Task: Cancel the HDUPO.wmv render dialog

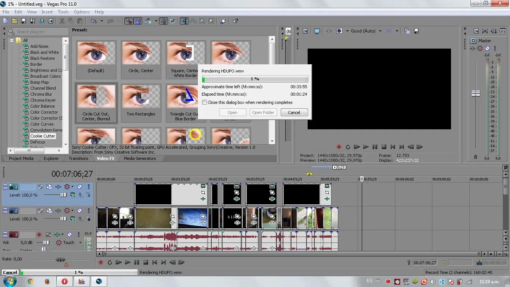Action: click(x=294, y=112)
